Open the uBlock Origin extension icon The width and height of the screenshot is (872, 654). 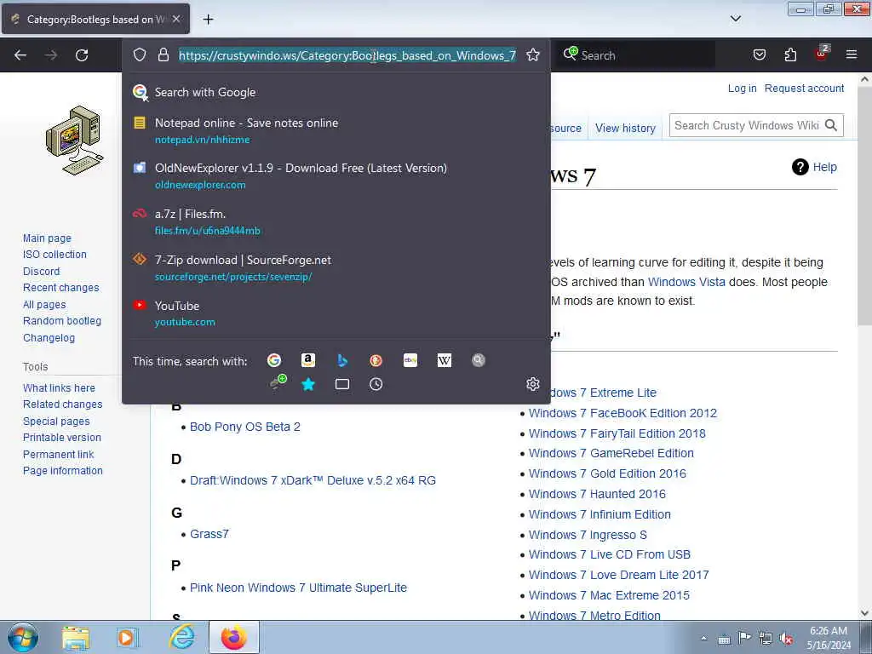coord(822,54)
